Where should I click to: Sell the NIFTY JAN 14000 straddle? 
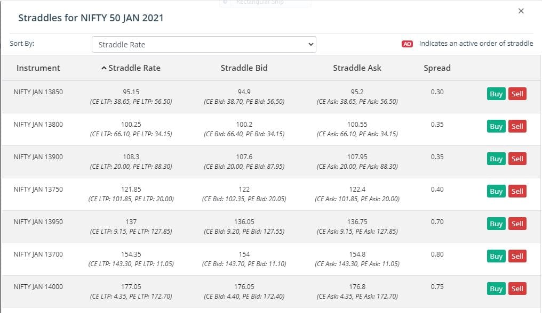pyautogui.click(x=517, y=289)
